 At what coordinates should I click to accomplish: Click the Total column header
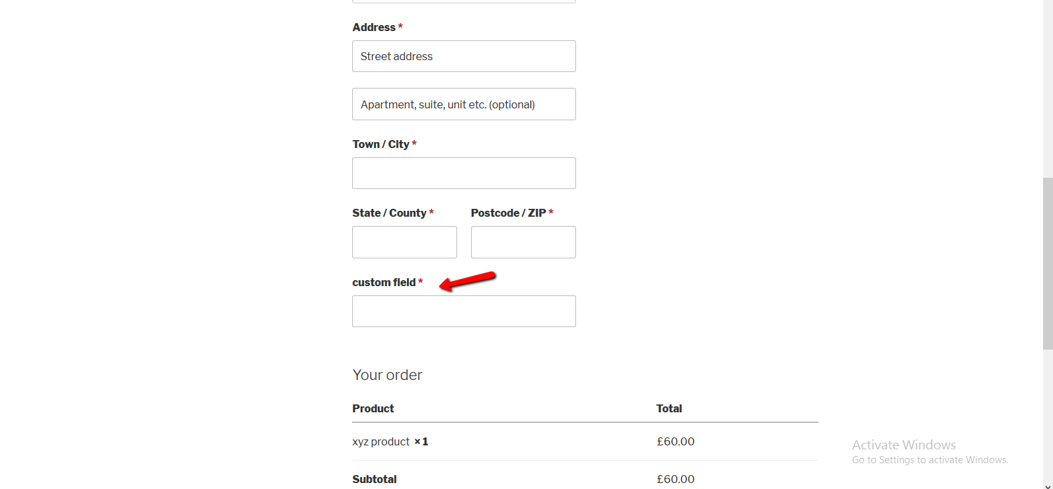click(669, 408)
